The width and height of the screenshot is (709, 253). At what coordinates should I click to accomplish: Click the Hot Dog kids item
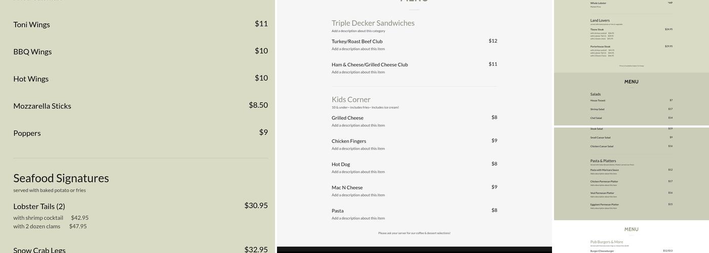pos(341,164)
